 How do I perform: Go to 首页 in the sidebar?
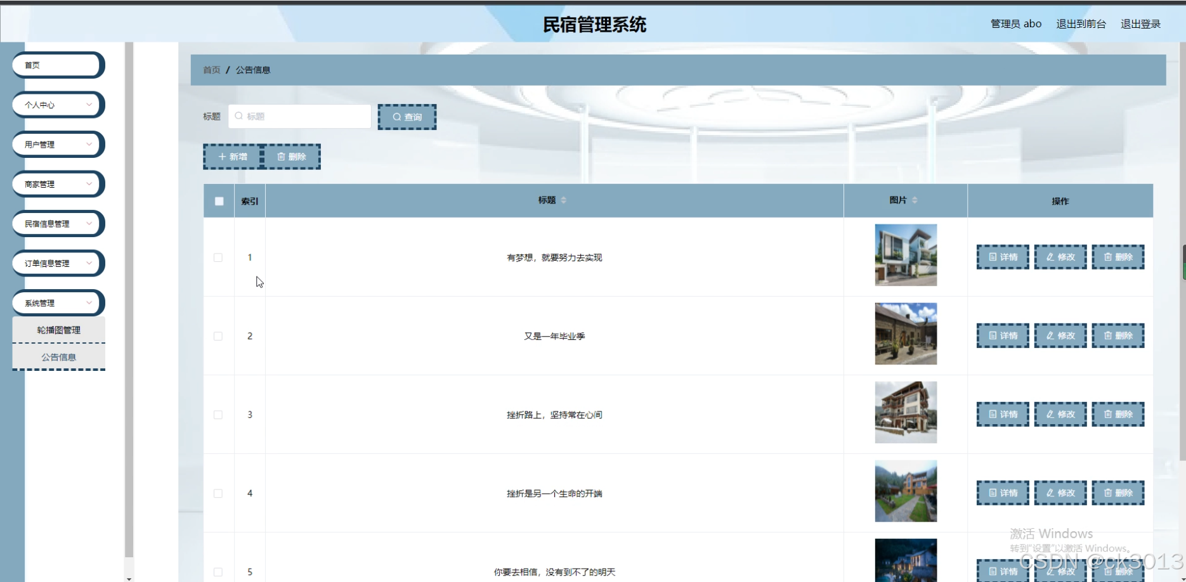pyautogui.click(x=58, y=65)
